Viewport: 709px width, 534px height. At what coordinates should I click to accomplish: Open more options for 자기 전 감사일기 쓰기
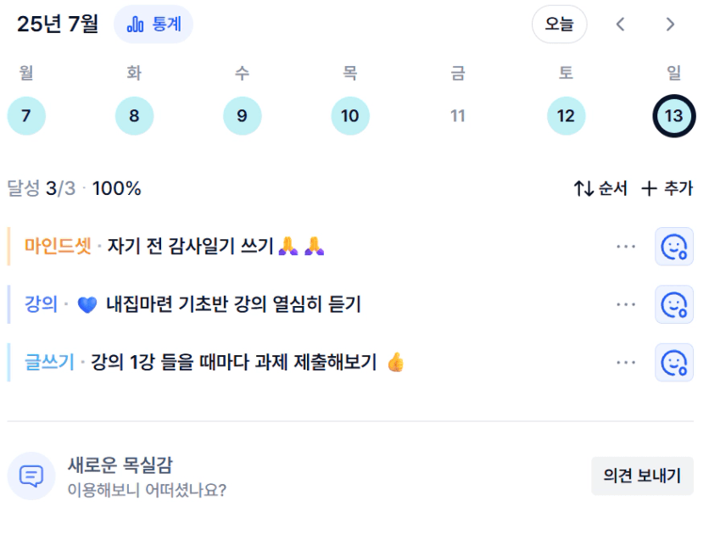(x=626, y=247)
